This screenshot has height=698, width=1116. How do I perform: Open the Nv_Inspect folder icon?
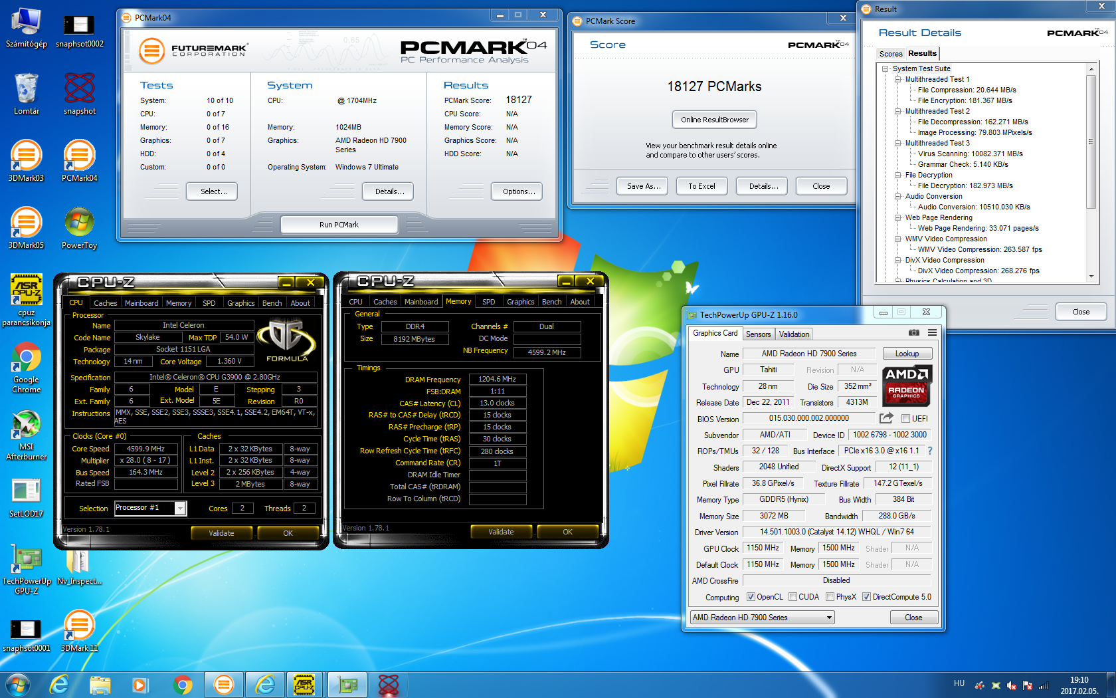click(x=79, y=565)
